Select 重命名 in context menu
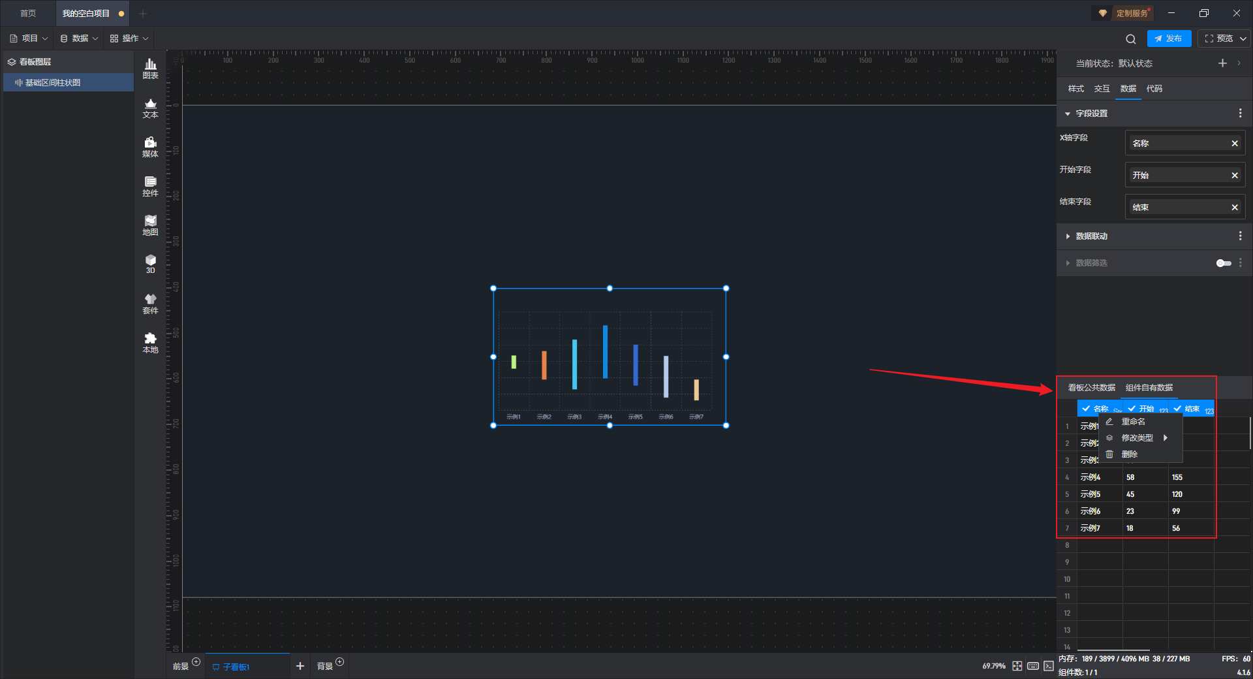Viewport: 1253px width, 679px height. point(1141,422)
